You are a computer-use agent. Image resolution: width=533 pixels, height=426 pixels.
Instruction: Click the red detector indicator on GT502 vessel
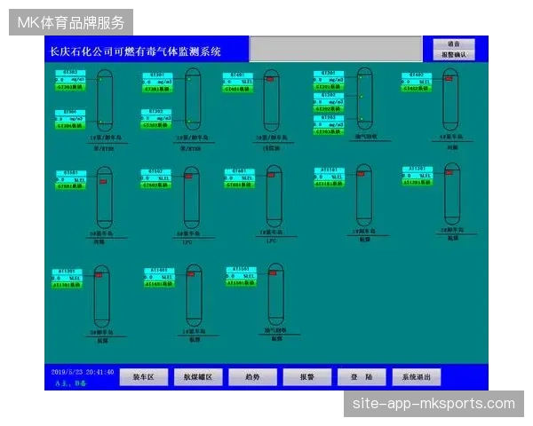pos(188,177)
